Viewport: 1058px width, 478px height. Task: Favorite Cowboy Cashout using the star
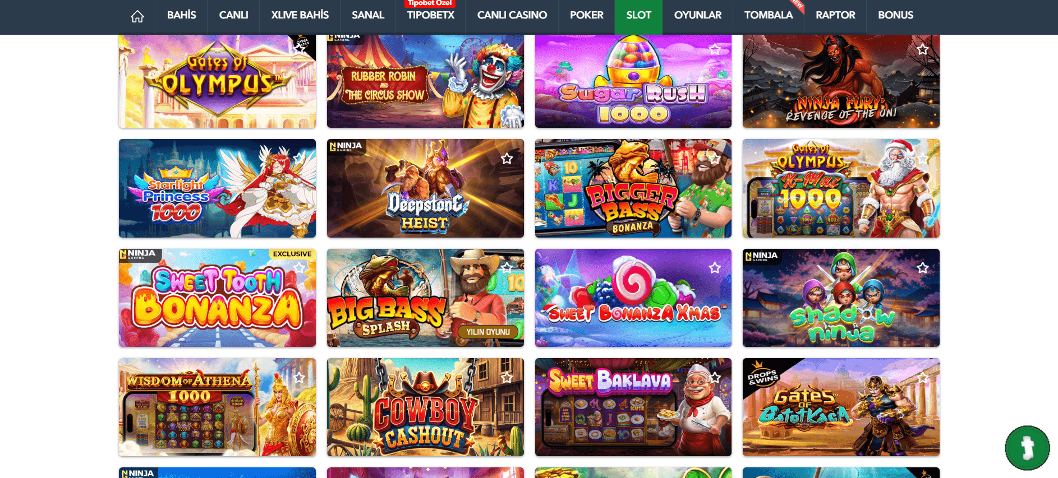pyautogui.click(x=507, y=378)
